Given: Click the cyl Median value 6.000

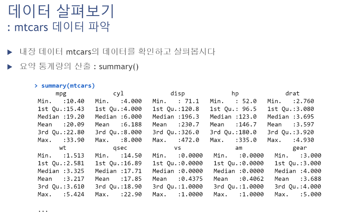Looking at the screenshot, I should (133, 117).
